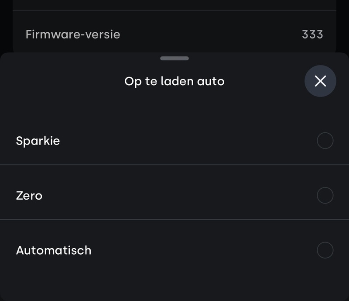The width and height of the screenshot is (349, 301).
Task: Select the Automatisch radio button
Action: (325, 250)
